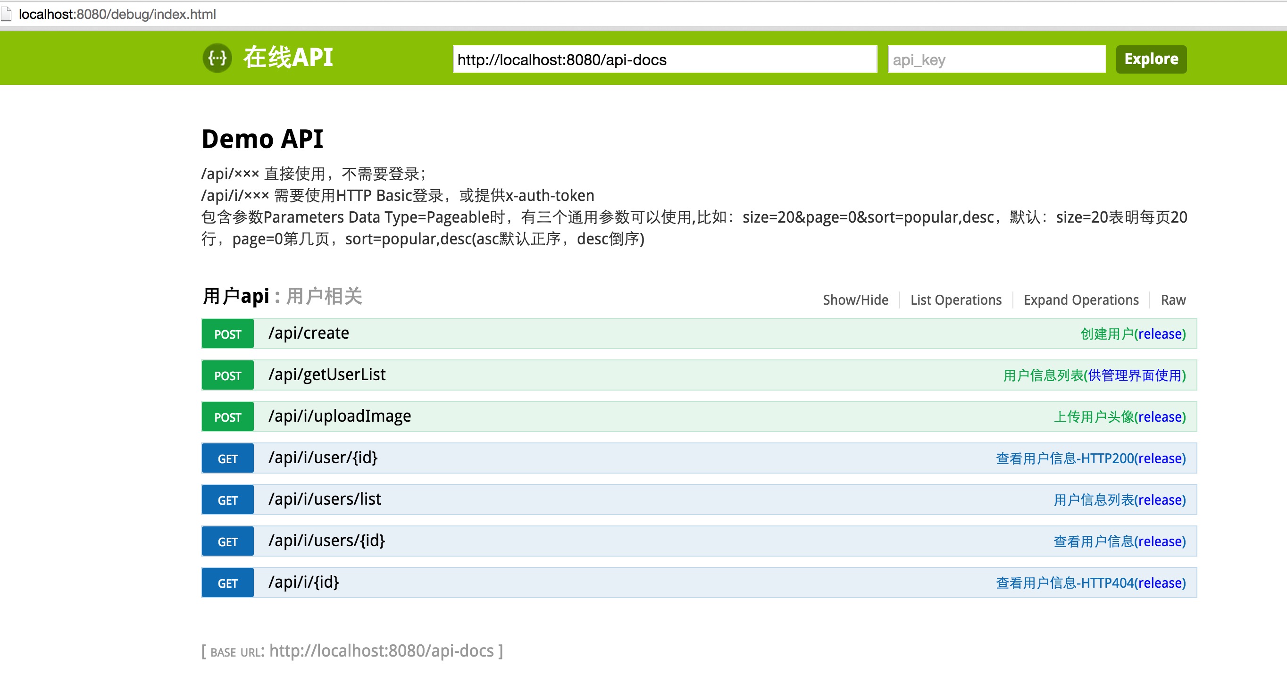Image resolution: width=1287 pixels, height=683 pixels.
Task: Expand the /api/i/{id} operation
Action: (x=304, y=582)
